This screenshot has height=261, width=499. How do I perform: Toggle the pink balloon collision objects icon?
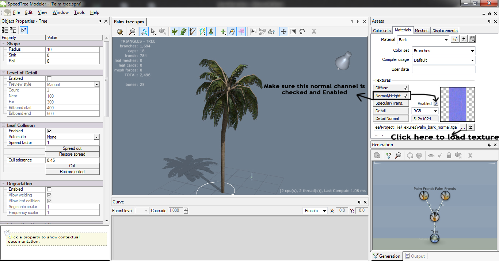(241, 32)
